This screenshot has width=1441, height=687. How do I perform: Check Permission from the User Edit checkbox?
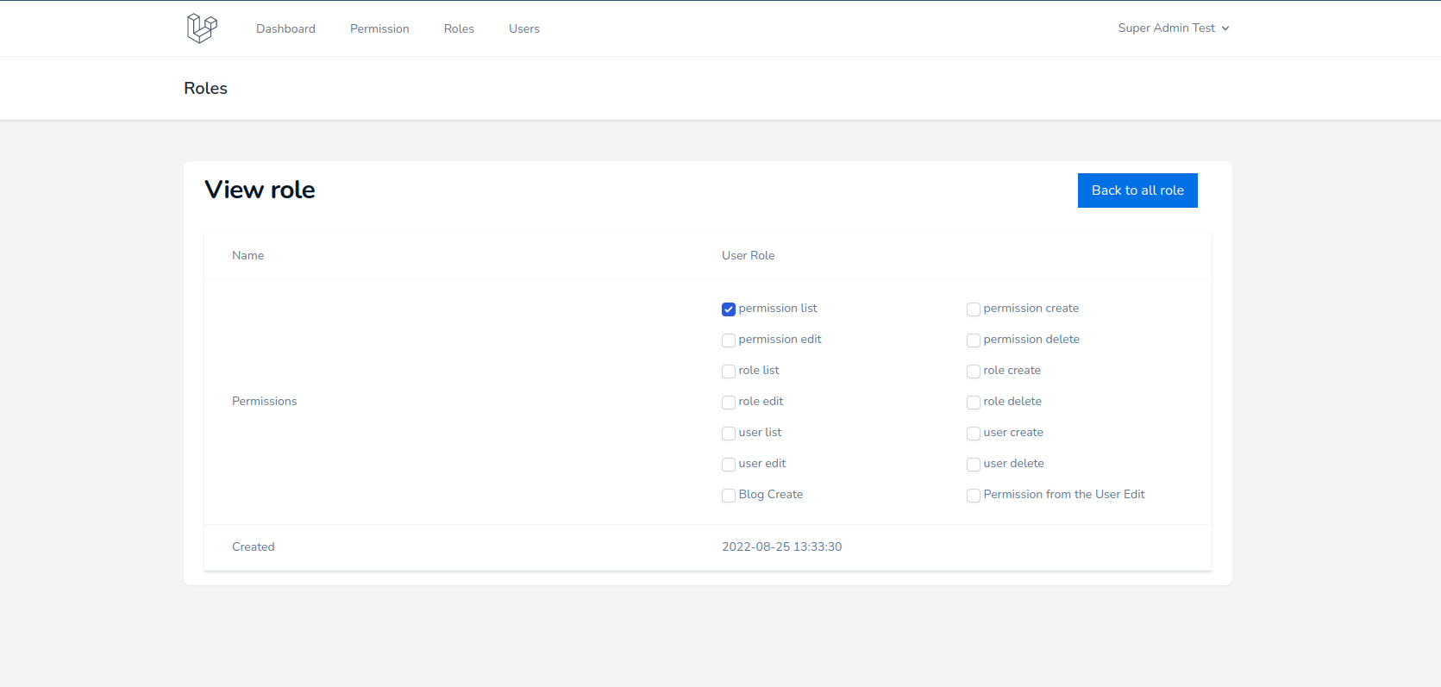pyautogui.click(x=974, y=496)
